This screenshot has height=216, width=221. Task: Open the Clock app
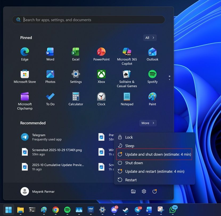(x=101, y=96)
